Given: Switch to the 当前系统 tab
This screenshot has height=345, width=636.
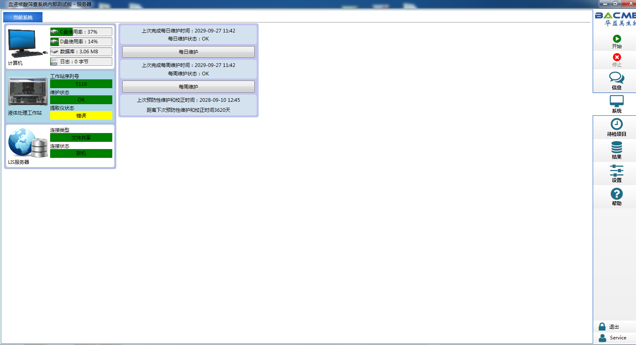Looking at the screenshot, I should click(23, 17).
